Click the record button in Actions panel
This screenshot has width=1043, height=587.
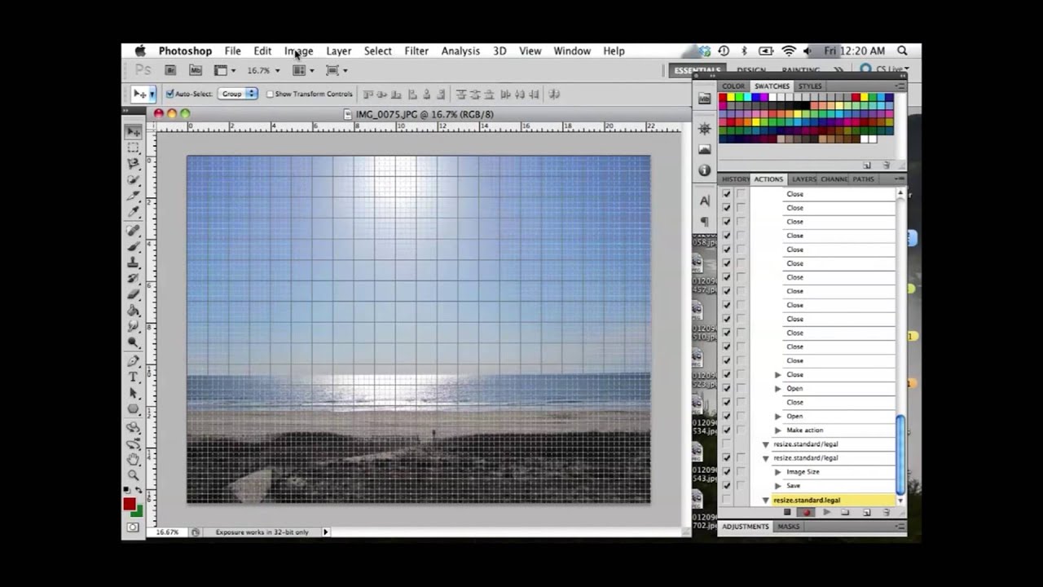point(806,513)
